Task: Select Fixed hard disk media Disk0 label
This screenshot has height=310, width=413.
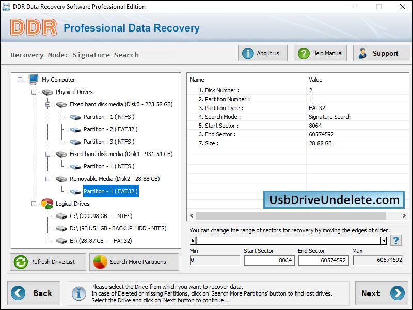Action: (121, 104)
